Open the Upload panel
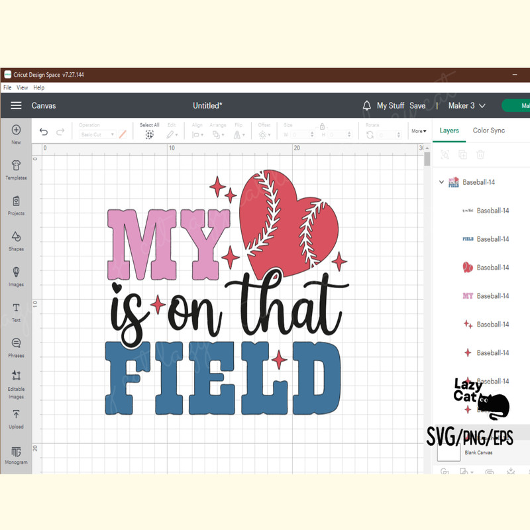This screenshot has width=530, height=530. pyautogui.click(x=16, y=419)
